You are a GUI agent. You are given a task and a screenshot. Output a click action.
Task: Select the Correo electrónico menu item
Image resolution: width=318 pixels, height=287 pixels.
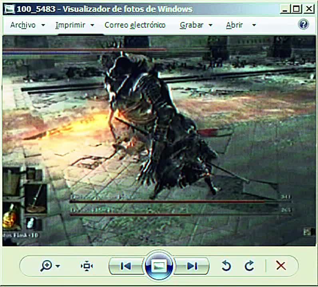135,25
